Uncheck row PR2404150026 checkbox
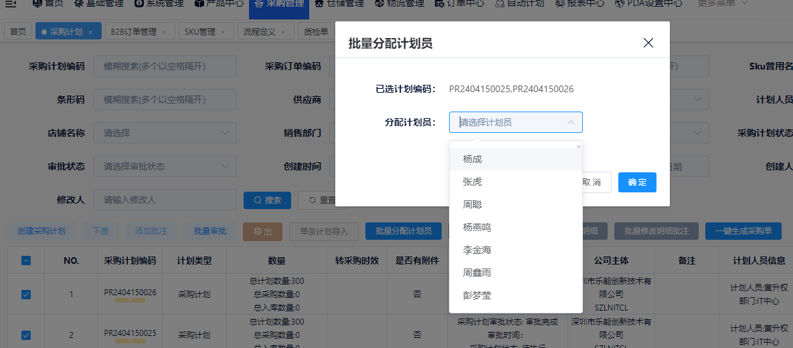 [26, 294]
